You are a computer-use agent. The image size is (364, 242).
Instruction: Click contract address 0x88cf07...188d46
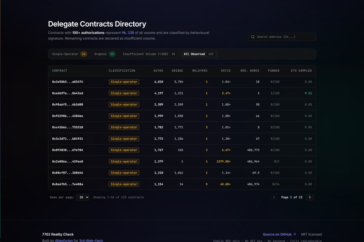[68, 173]
